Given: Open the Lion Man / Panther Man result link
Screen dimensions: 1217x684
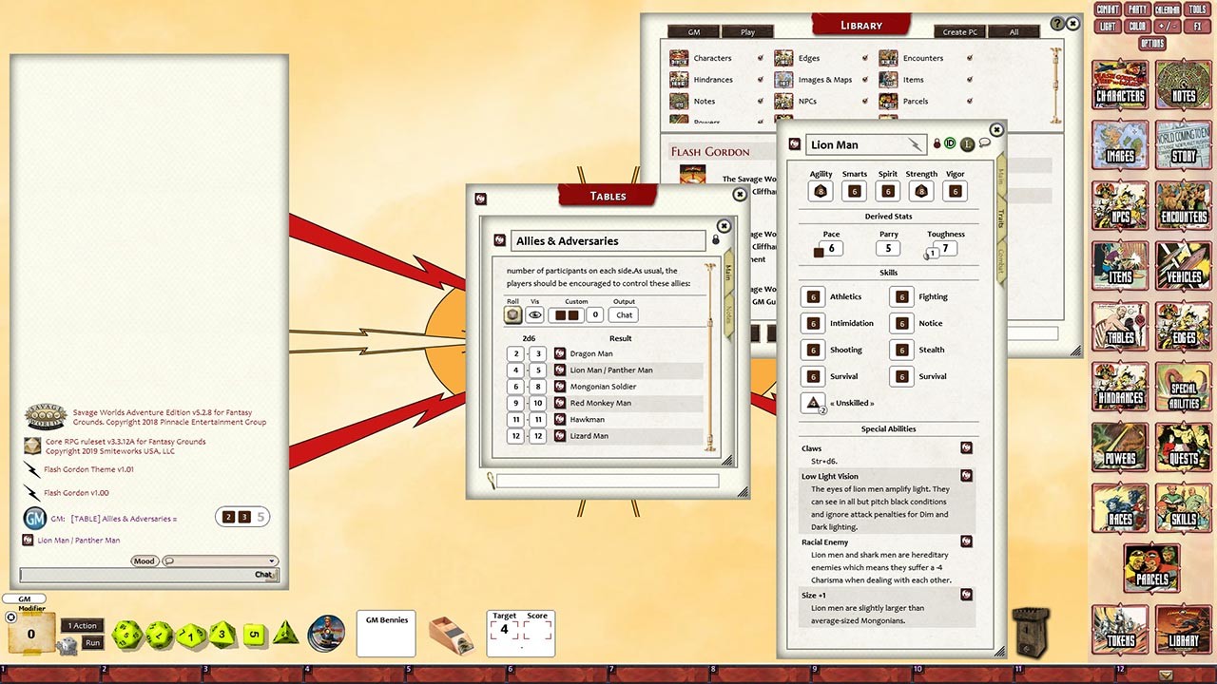Looking at the screenshot, I should [610, 370].
